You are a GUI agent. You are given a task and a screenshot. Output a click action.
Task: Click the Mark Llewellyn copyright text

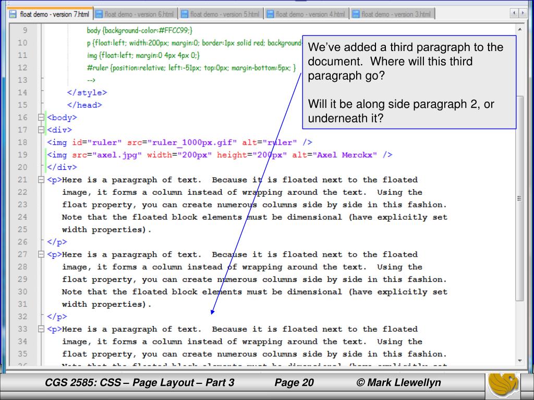click(x=398, y=383)
